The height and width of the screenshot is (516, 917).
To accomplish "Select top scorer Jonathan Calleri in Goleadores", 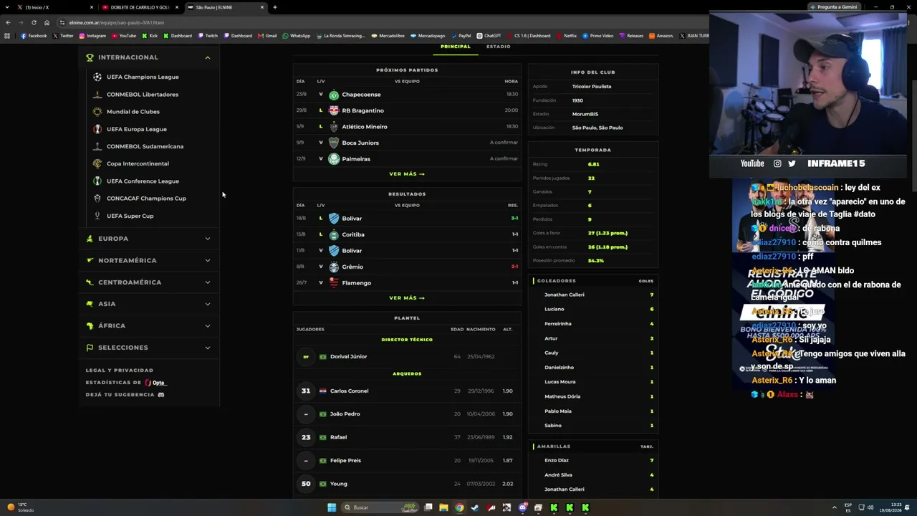I will (565, 295).
